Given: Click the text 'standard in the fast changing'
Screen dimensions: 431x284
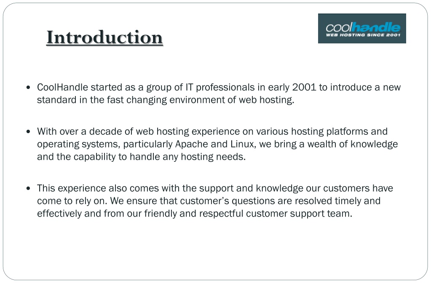Looking at the screenshot, I should (x=102, y=100).
